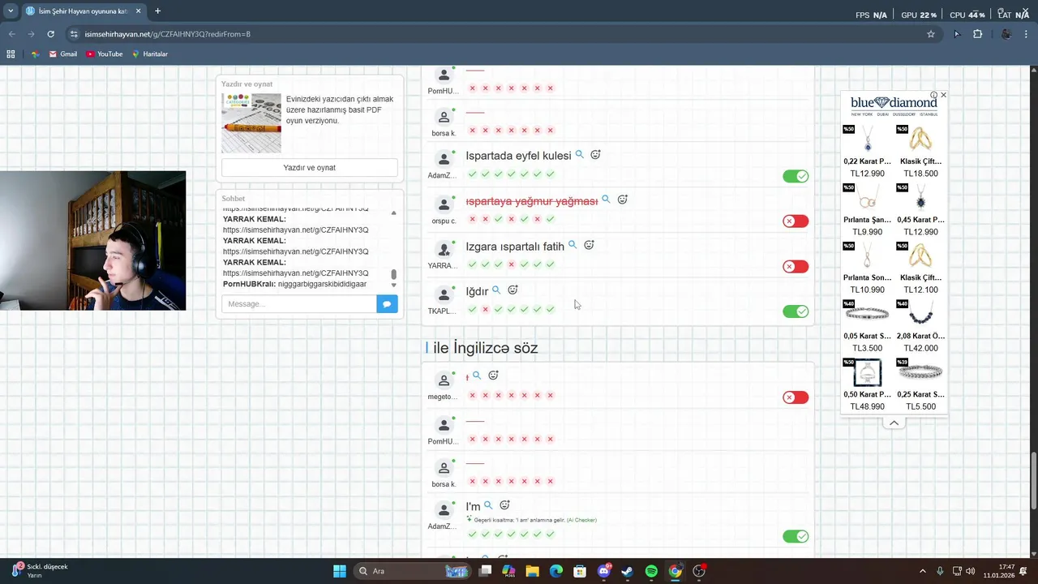The height and width of the screenshot is (584, 1038).
Task: Click the chat Message input field
Action: [x=299, y=303]
